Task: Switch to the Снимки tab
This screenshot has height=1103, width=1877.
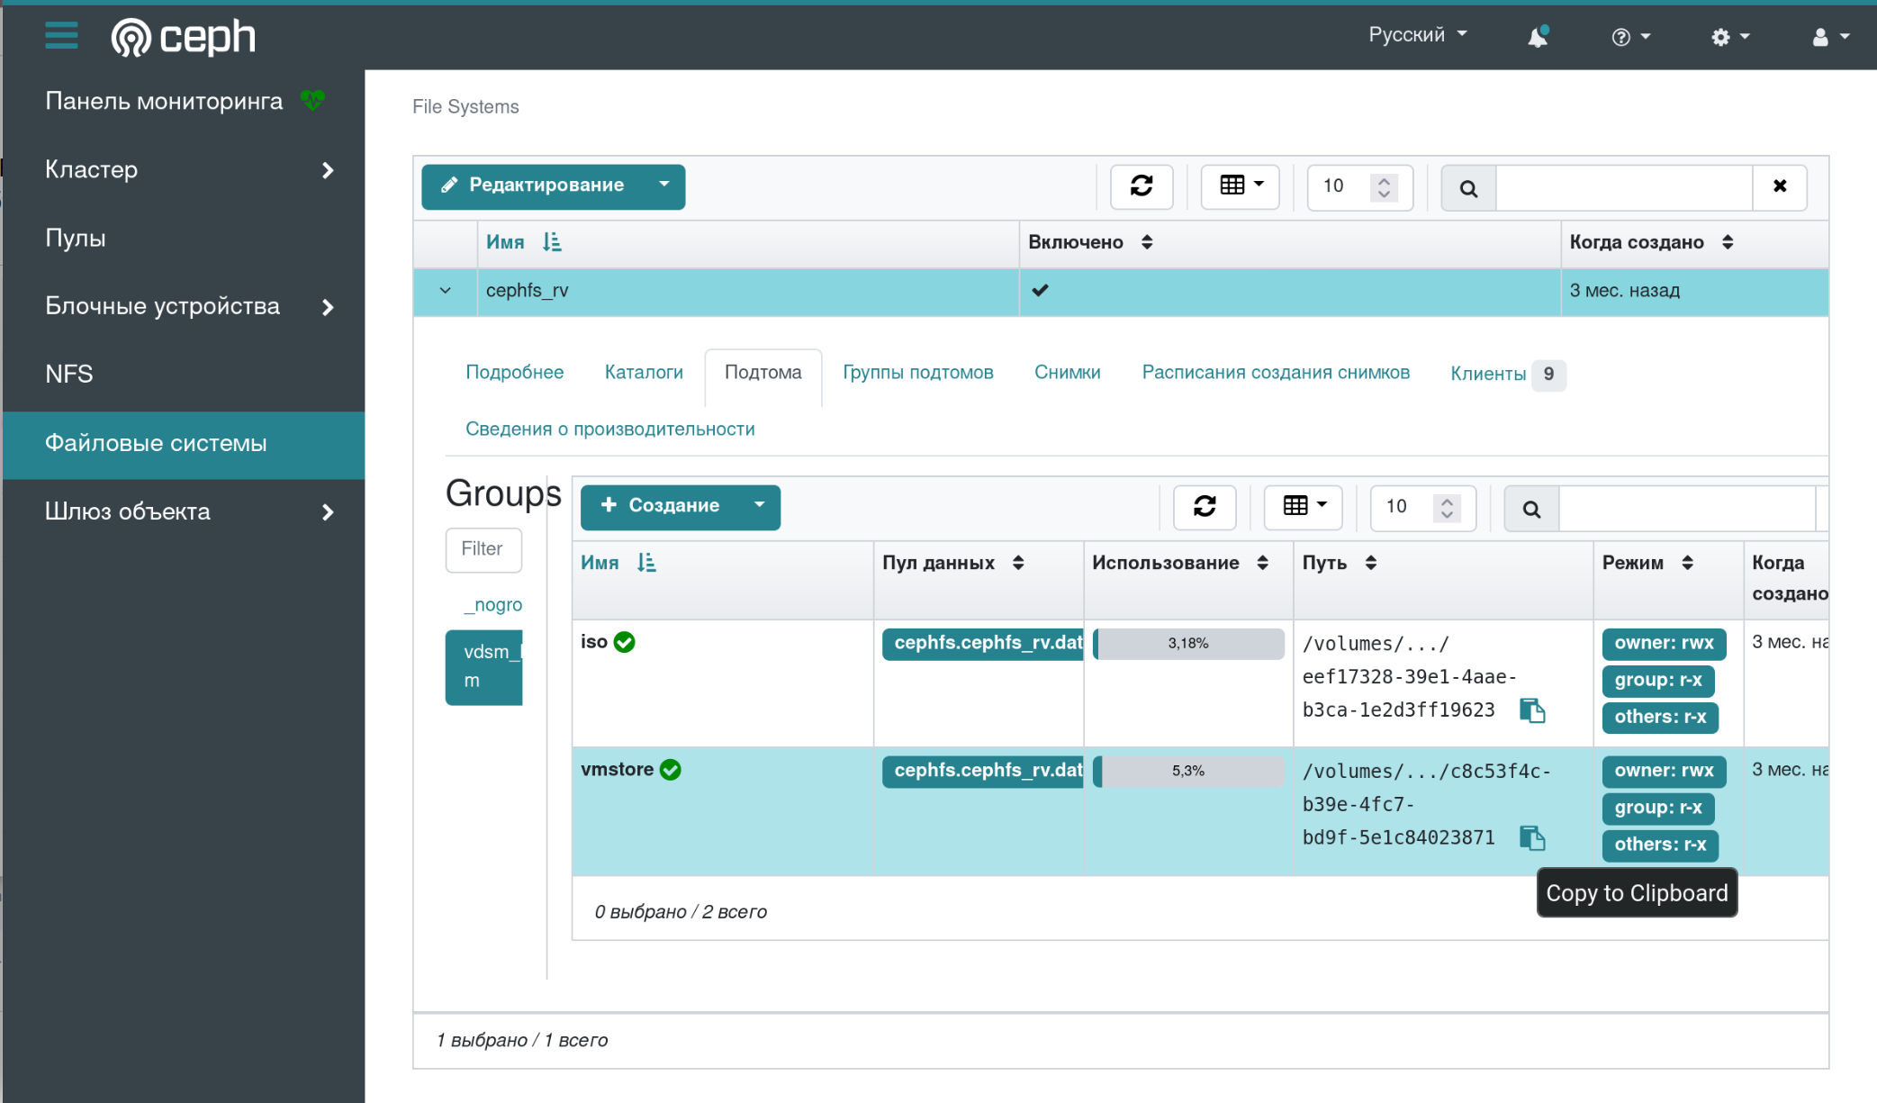Action: (1067, 373)
